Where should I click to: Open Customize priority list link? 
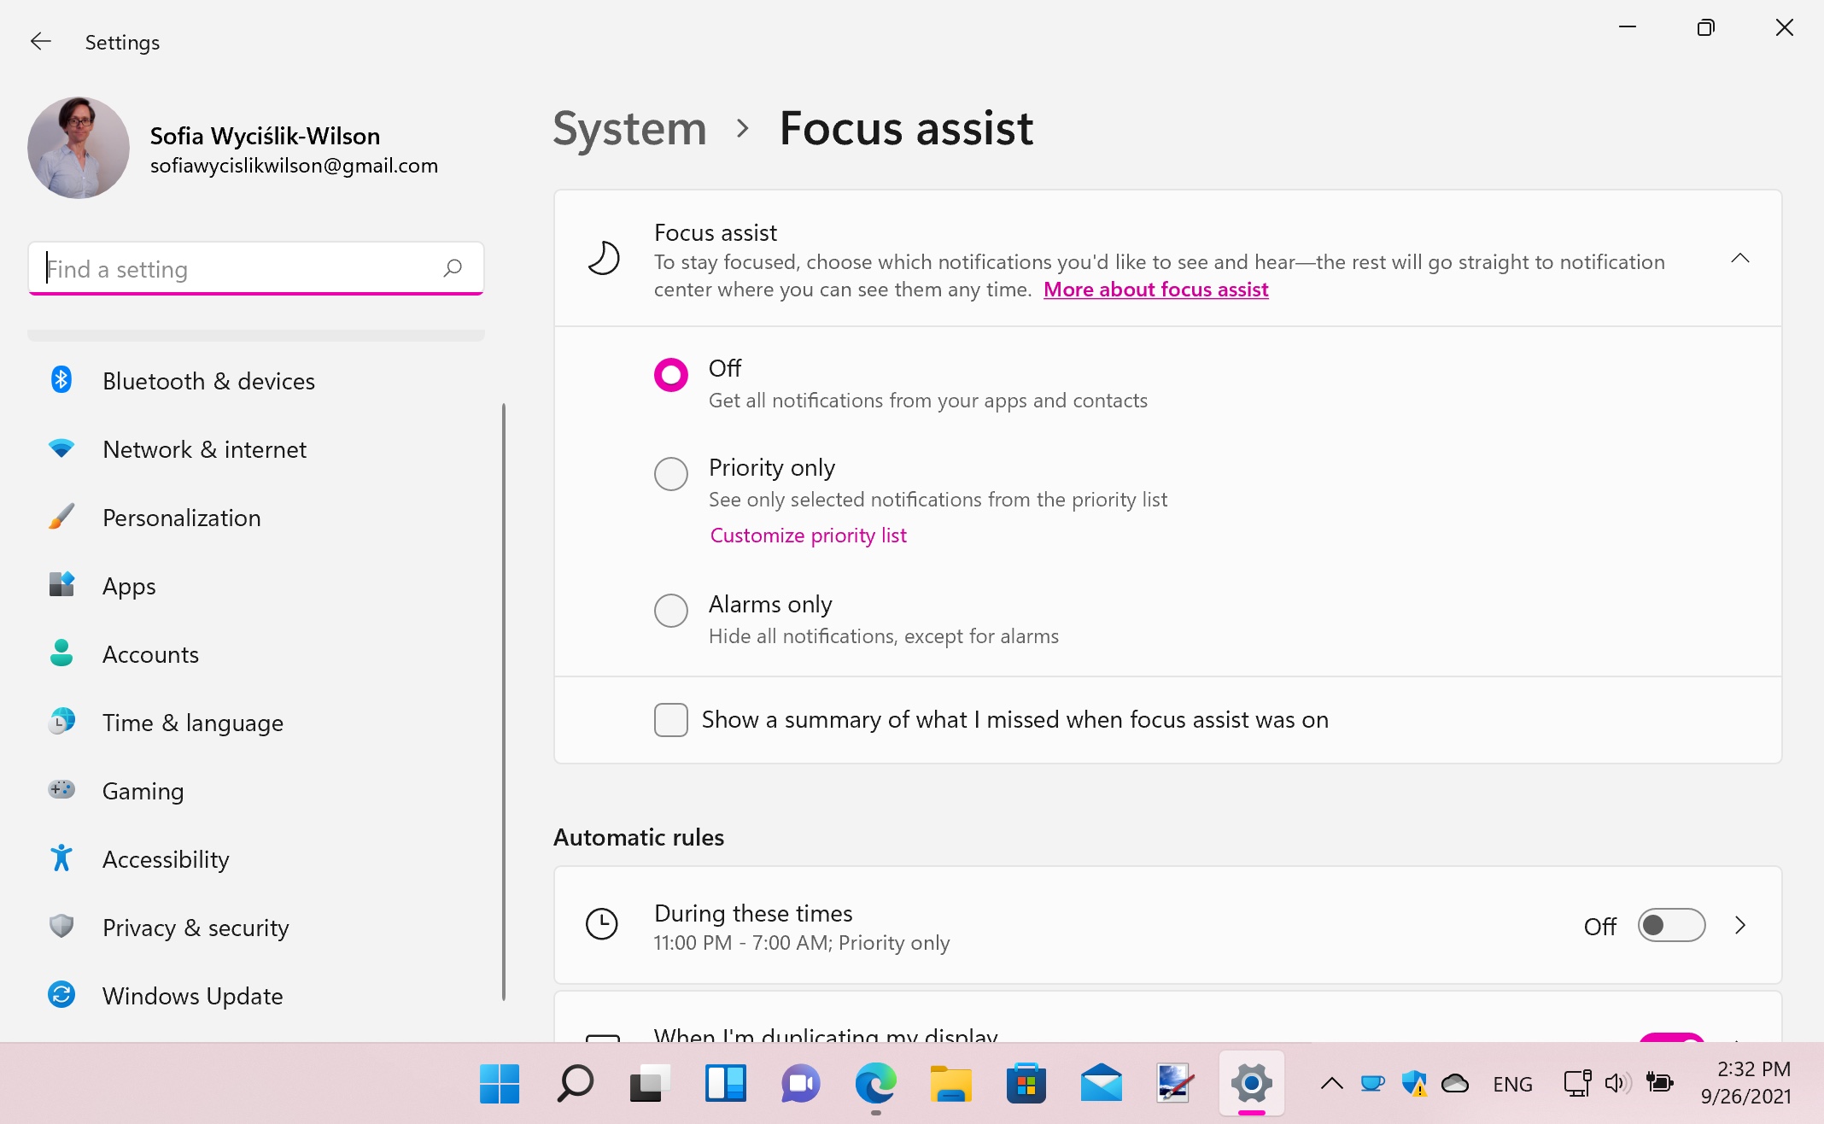click(x=808, y=536)
